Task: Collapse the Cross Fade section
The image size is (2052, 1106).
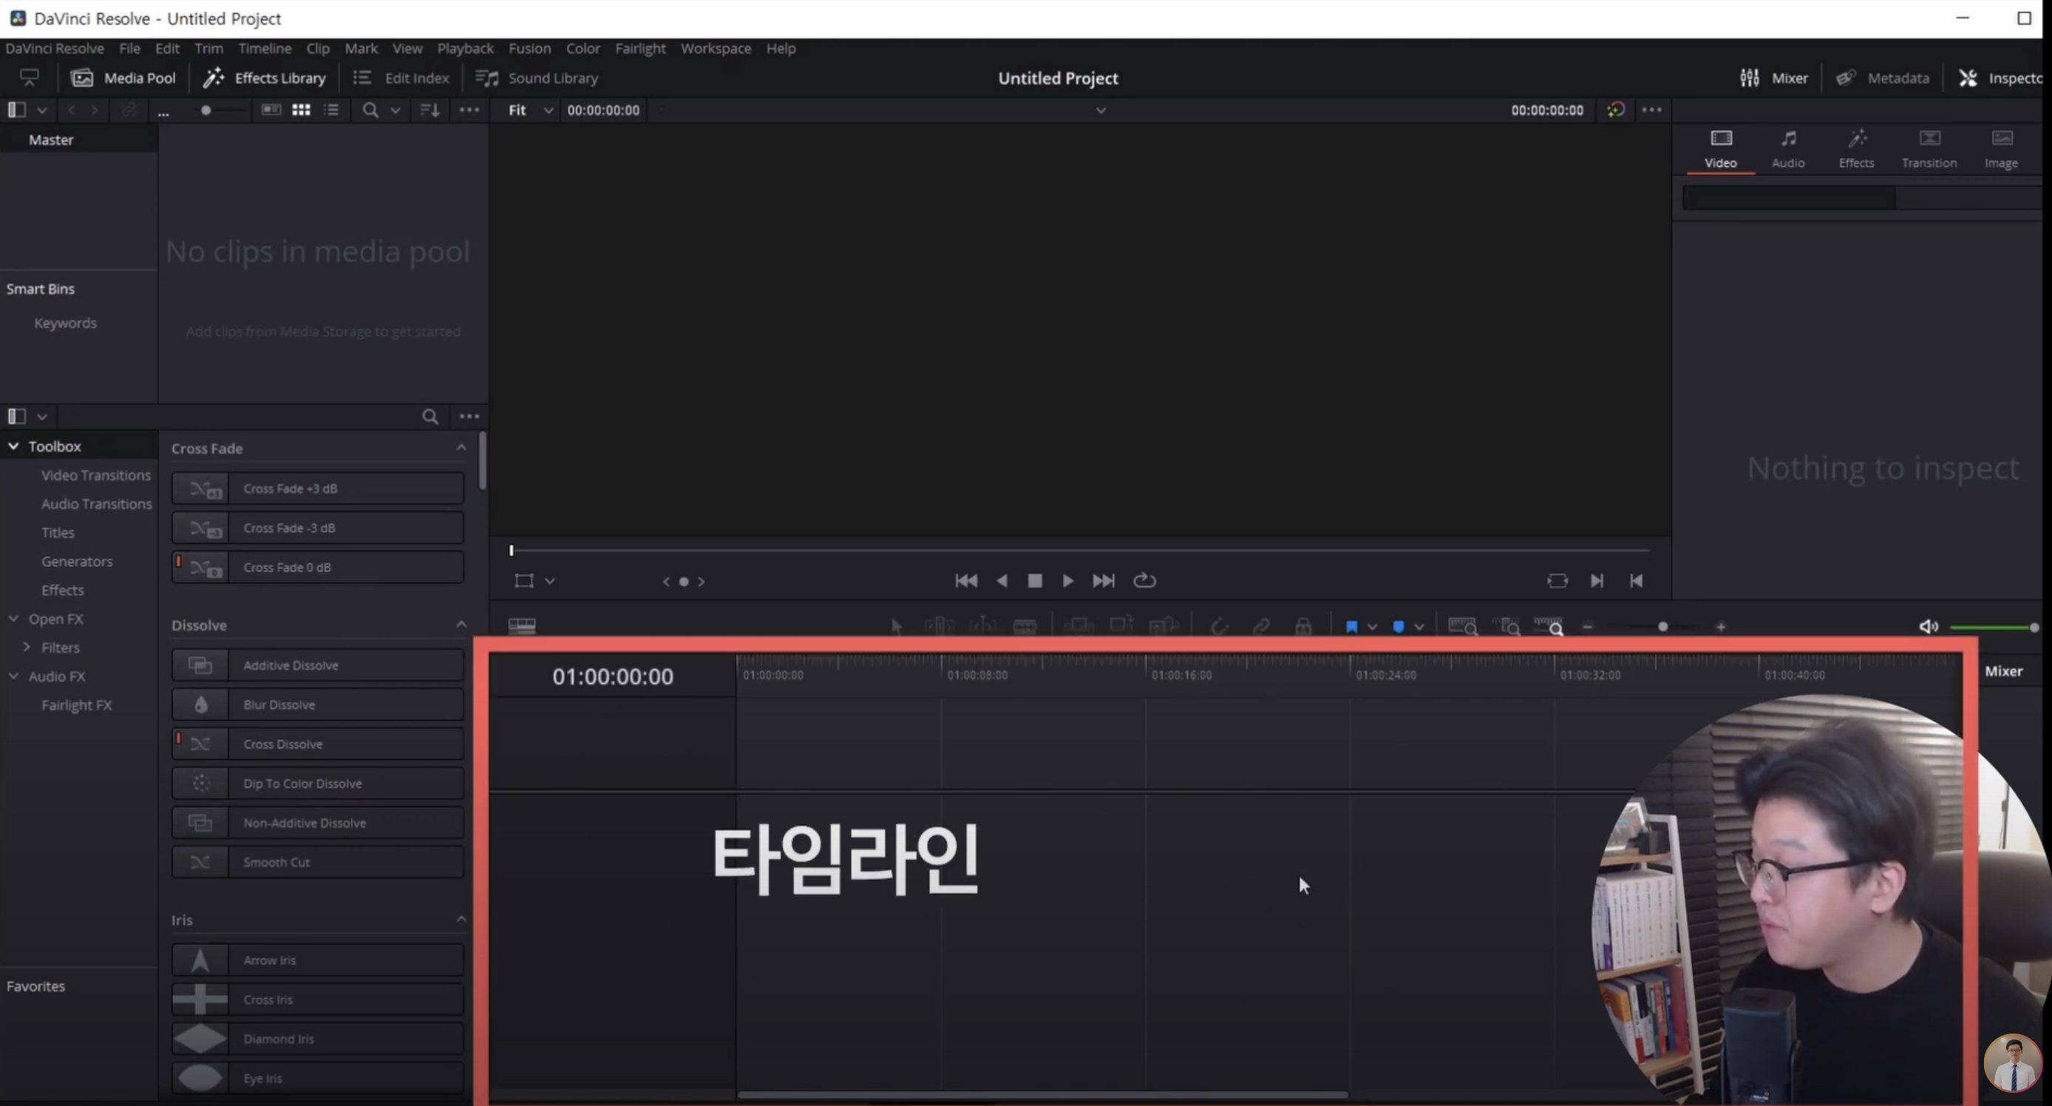Action: (461, 448)
